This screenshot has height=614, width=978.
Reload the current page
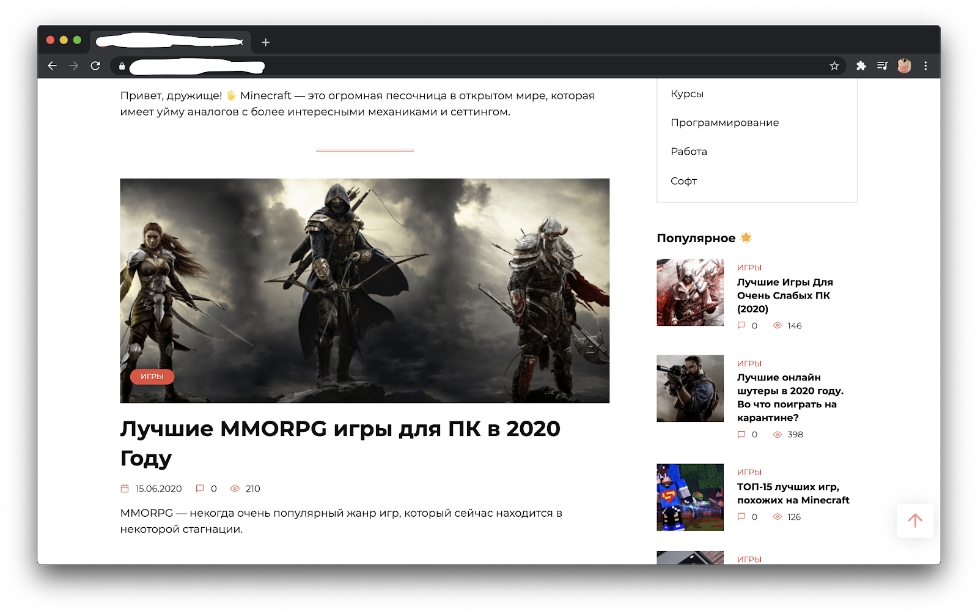[95, 66]
